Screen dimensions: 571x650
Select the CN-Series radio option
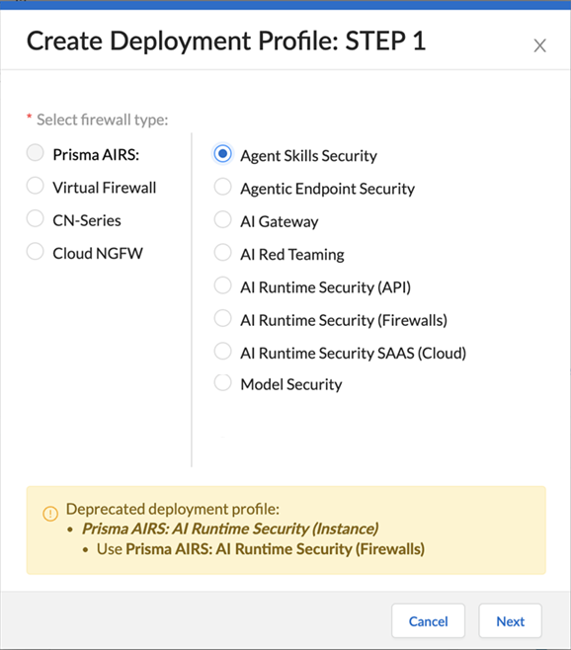36,218
